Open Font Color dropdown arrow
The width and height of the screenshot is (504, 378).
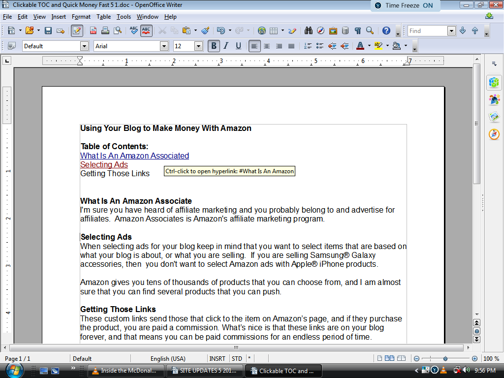(369, 46)
